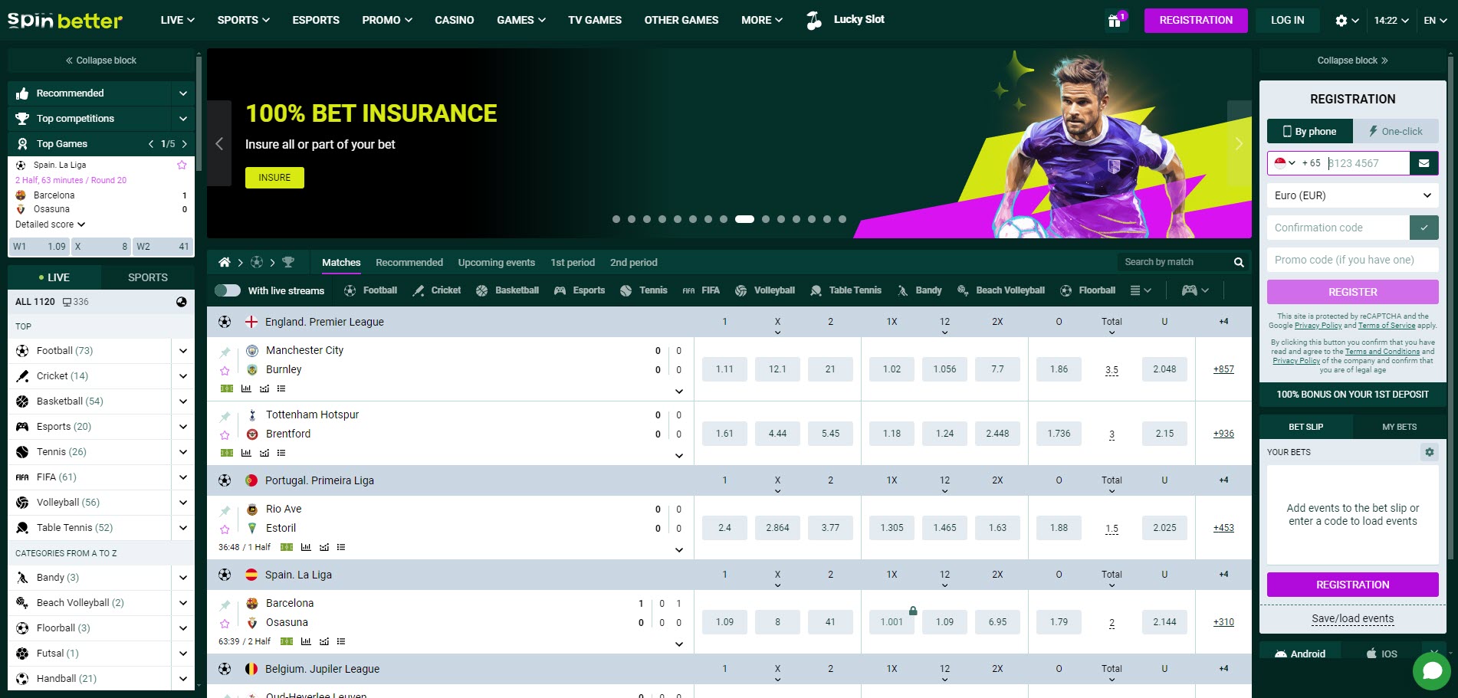Show next promo banner slide
Image resolution: width=1458 pixels, height=698 pixels.
(1239, 143)
